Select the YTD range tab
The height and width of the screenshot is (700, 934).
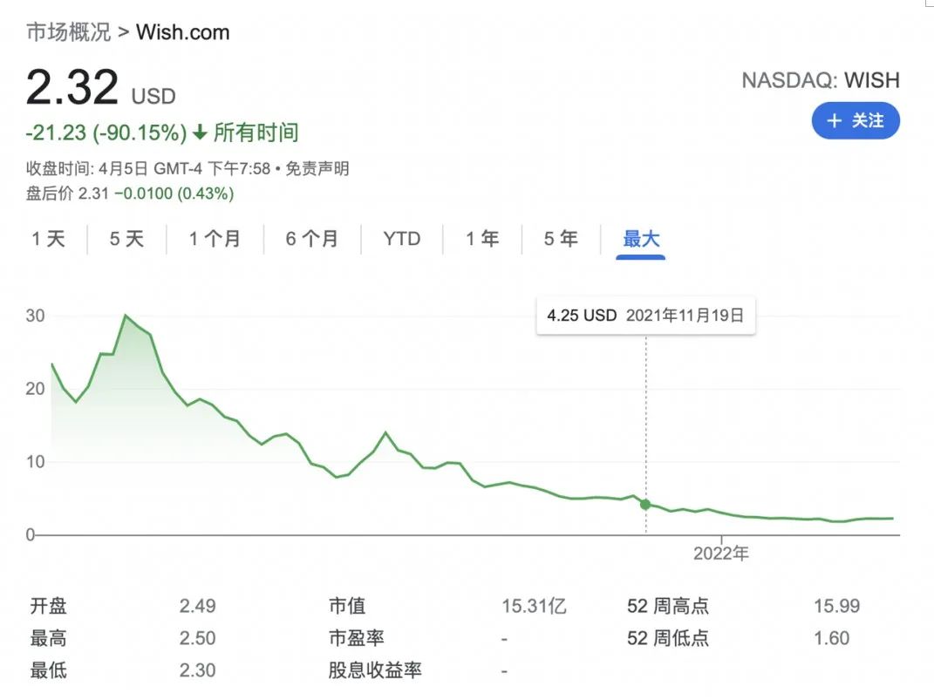click(401, 239)
